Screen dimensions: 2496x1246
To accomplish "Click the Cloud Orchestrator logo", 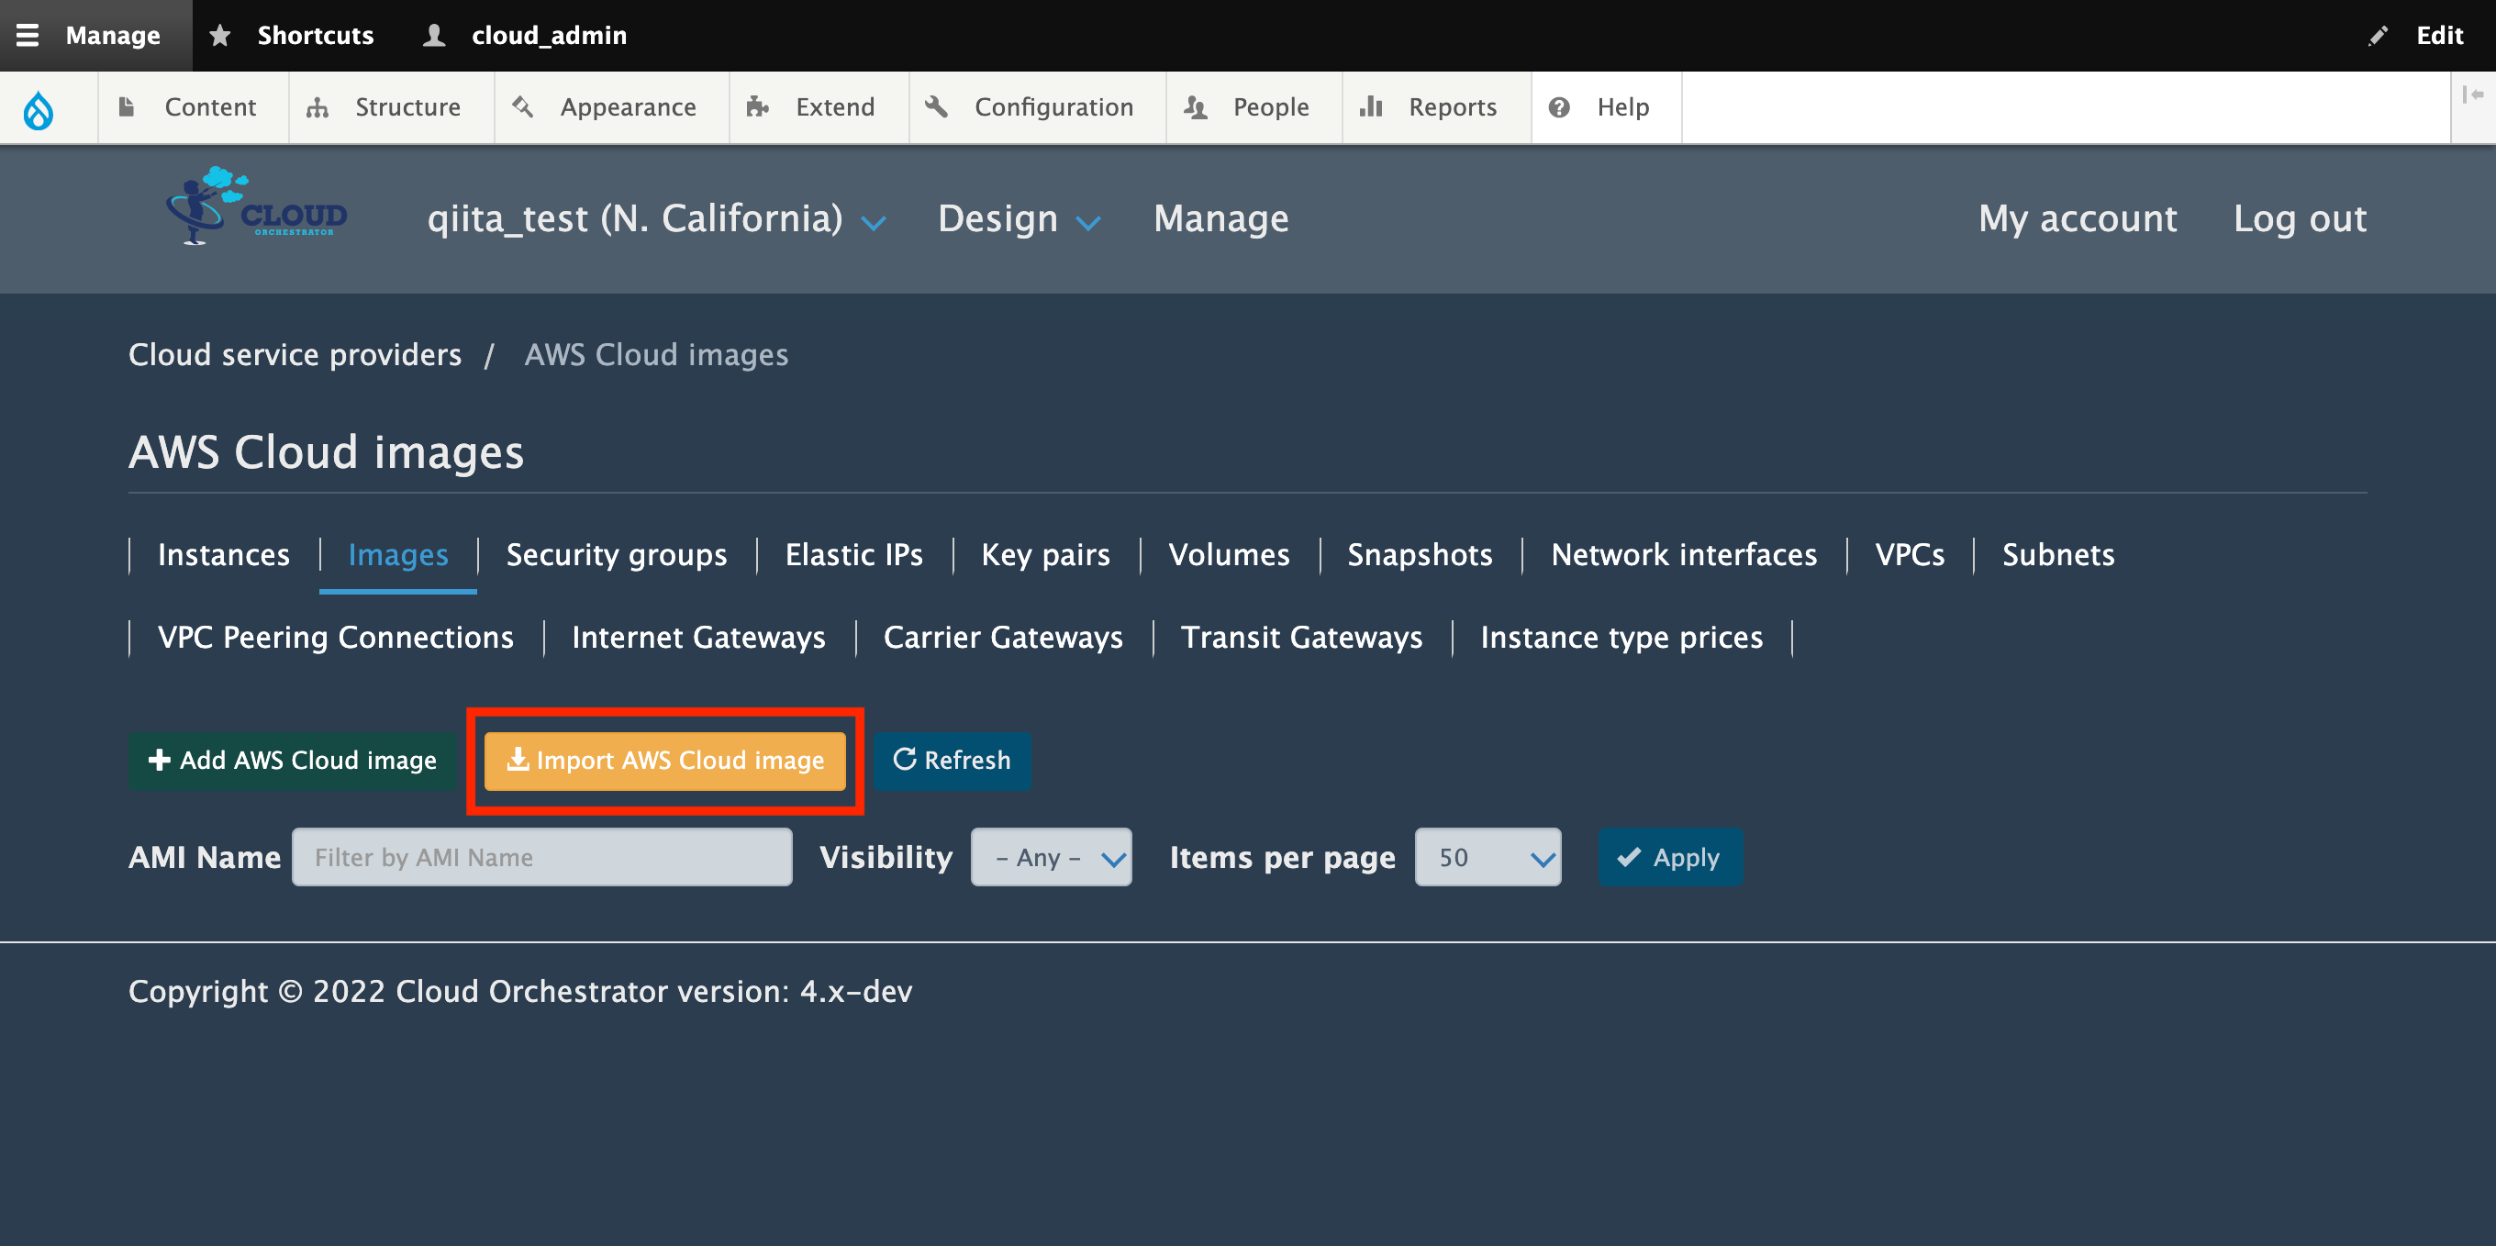I will point(257,206).
